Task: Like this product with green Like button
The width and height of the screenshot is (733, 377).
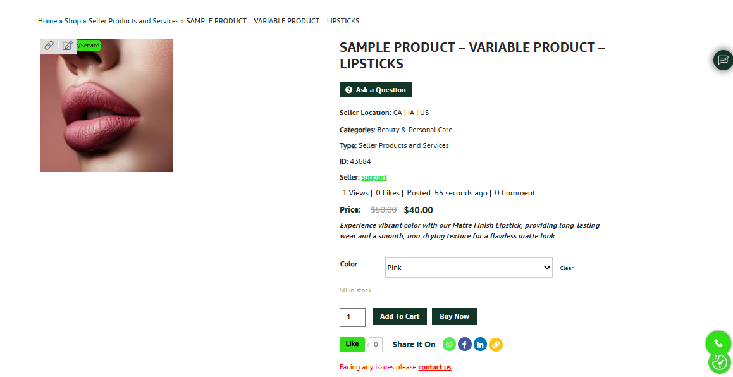Action: pyautogui.click(x=352, y=344)
